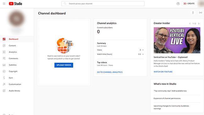Screen dimensions: 204x115
Task: Open the Content menu item
Action: 17,46
